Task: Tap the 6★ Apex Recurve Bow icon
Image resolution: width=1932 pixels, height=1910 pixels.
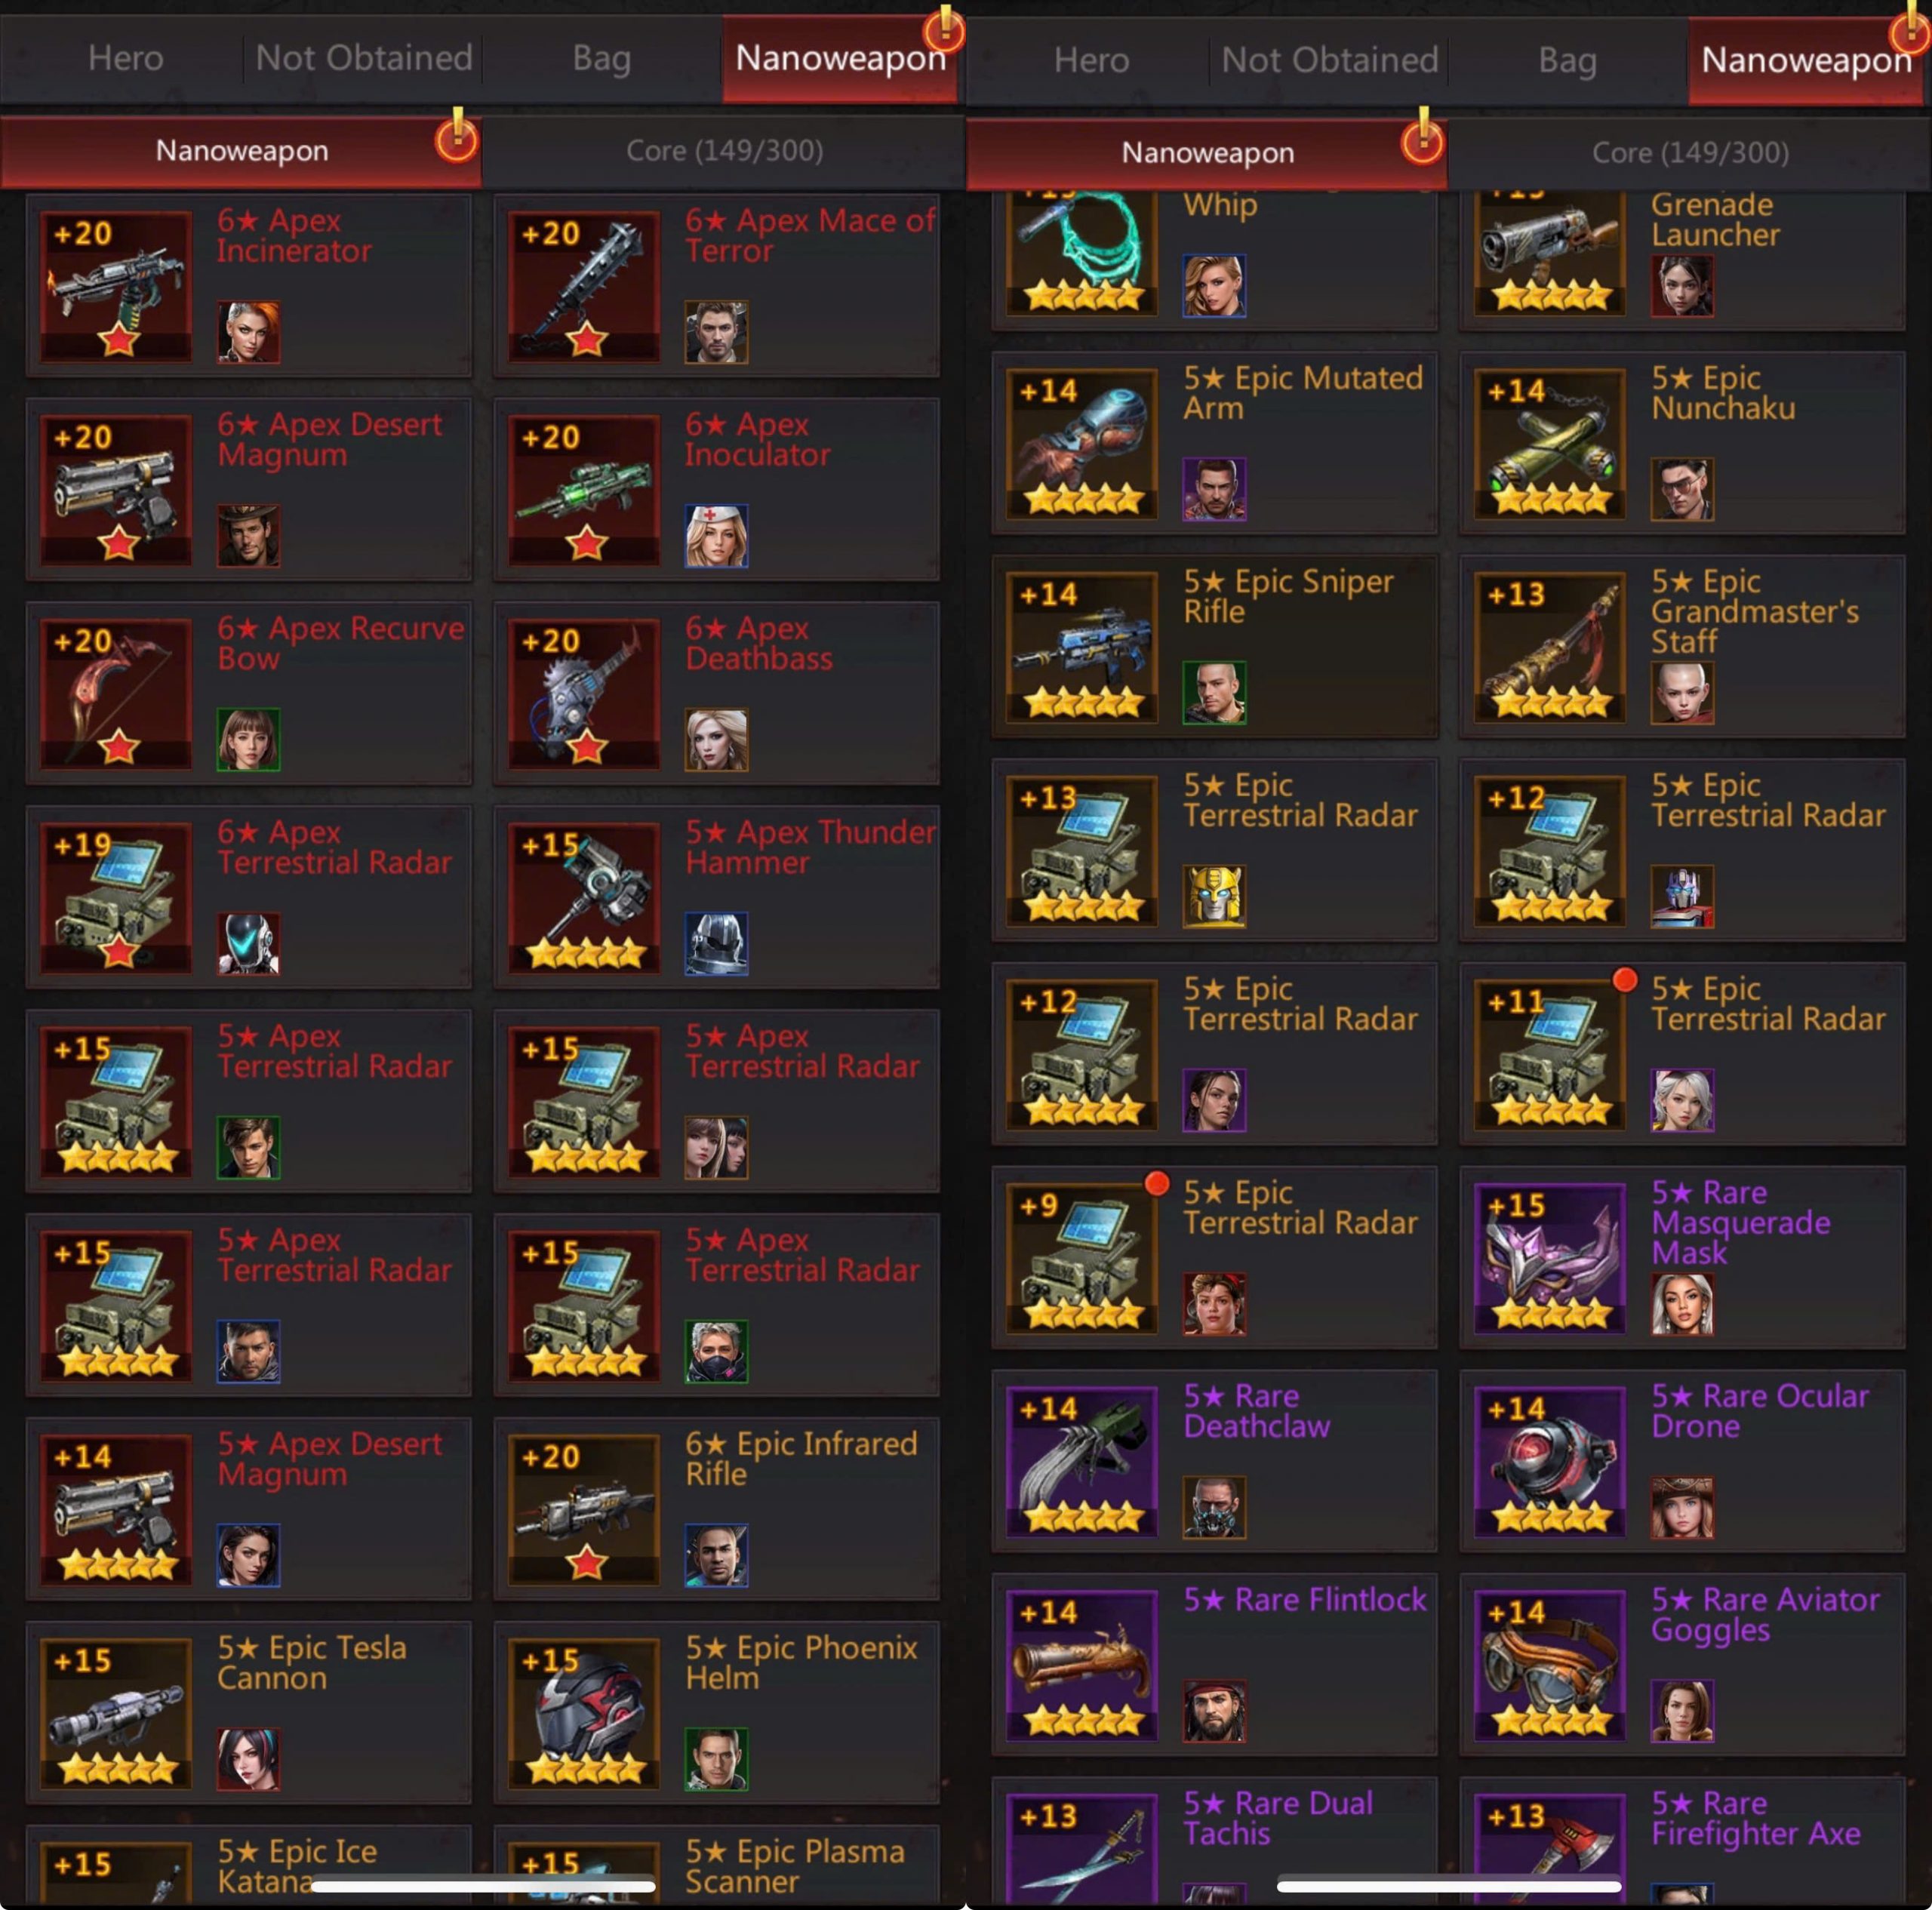Action: 116,694
